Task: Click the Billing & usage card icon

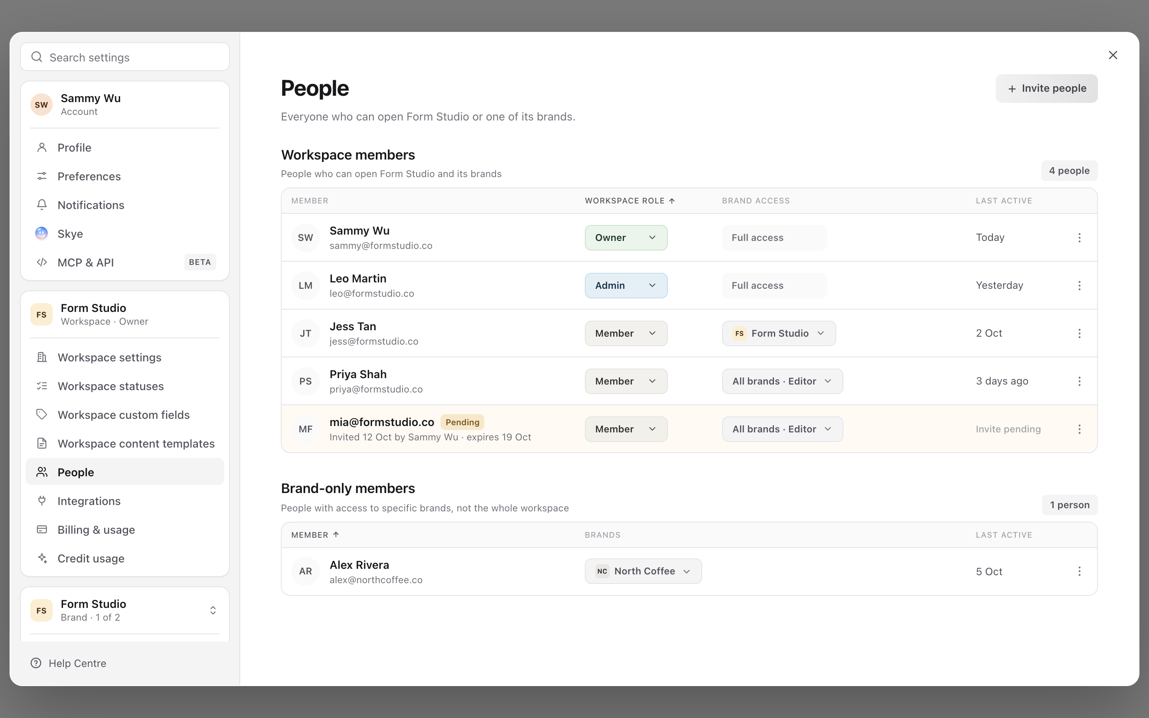Action: (42, 529)
